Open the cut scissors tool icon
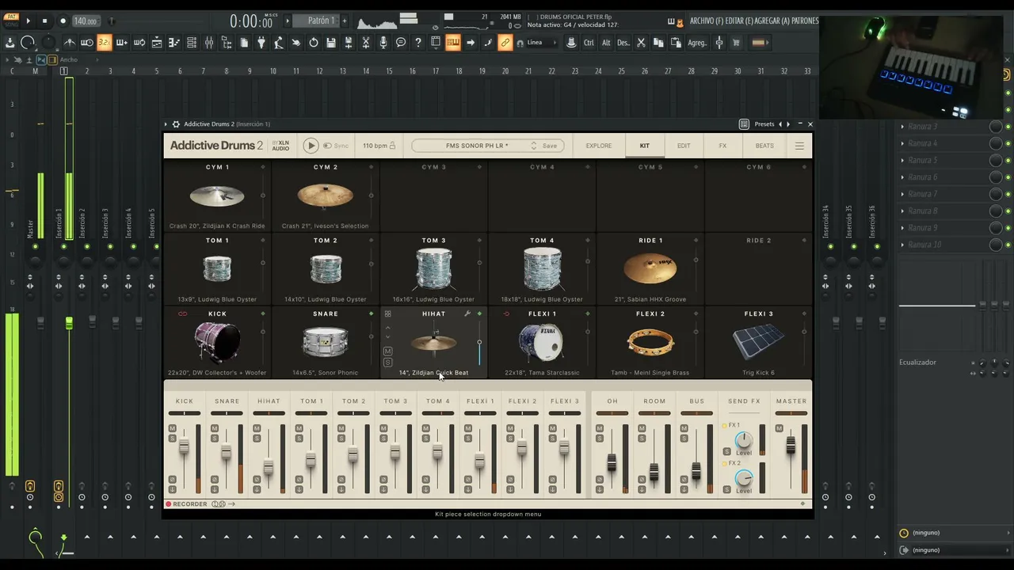The width and height of the screenshot is (1014, 570). [641, 43]
